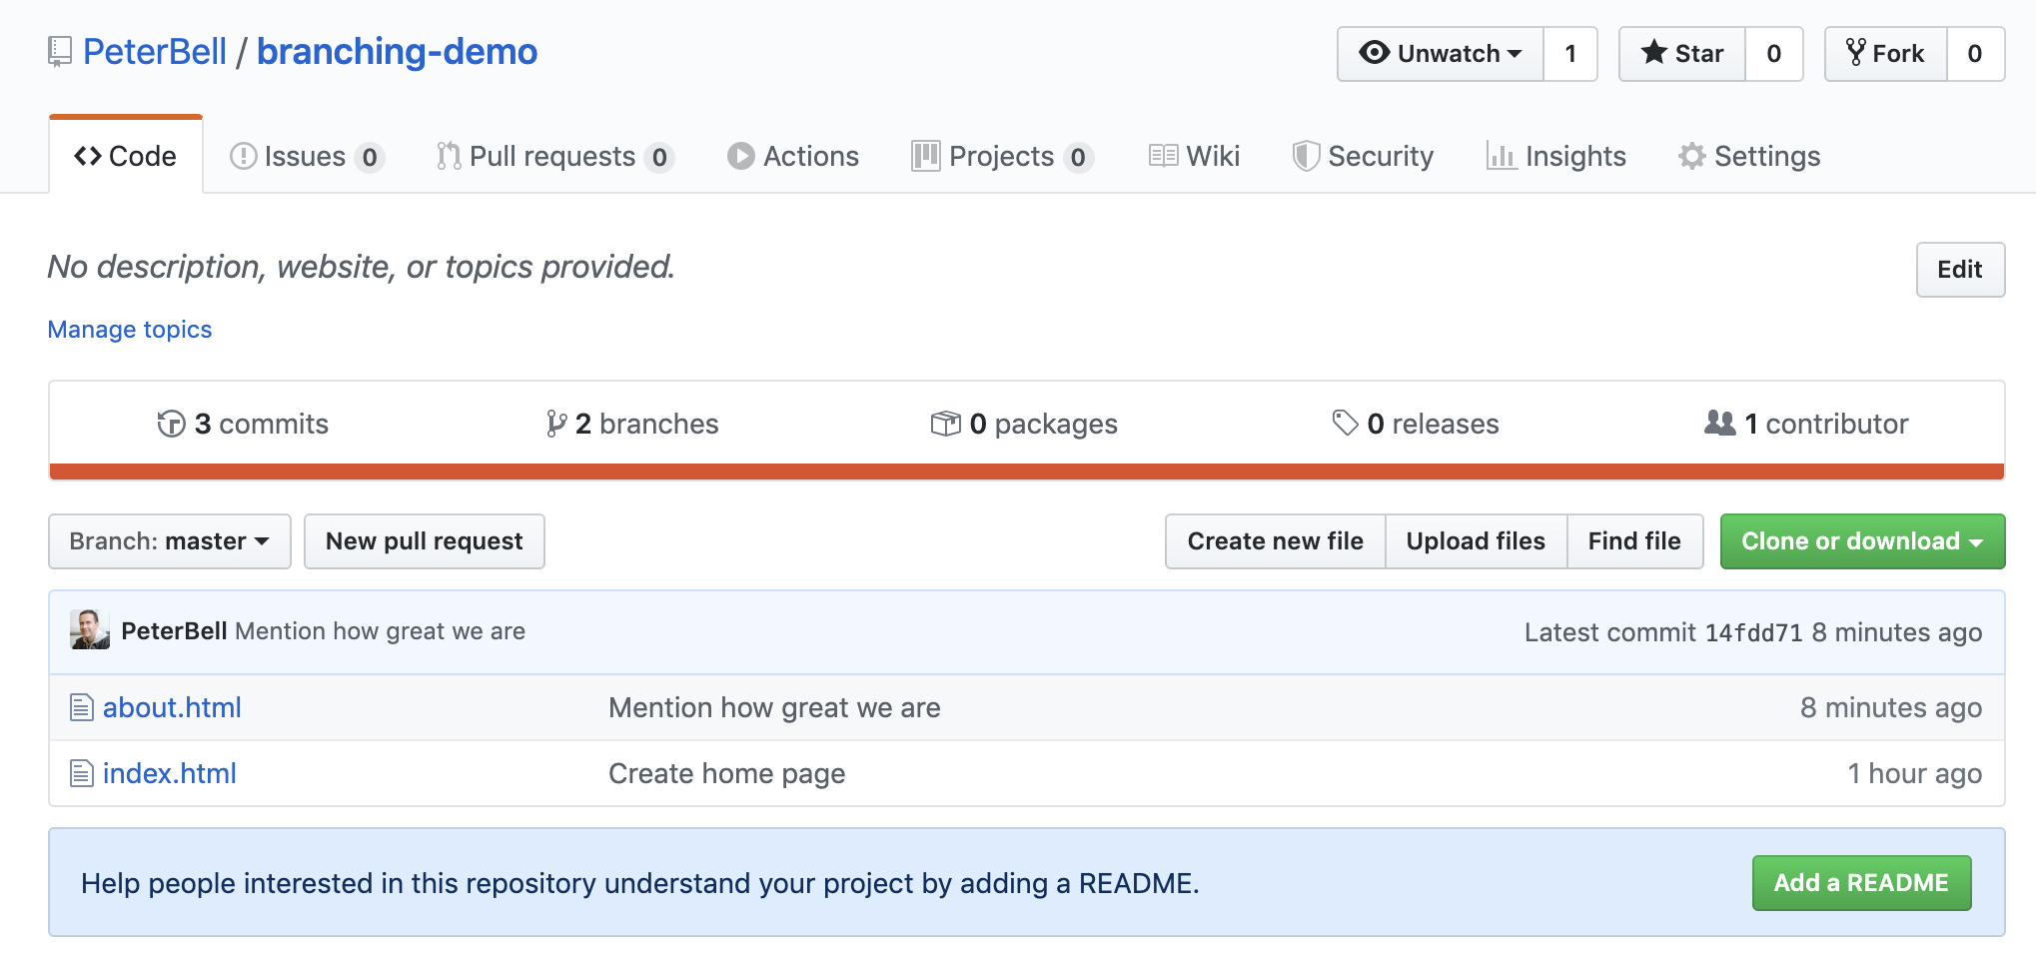Click the contributor people icon
The height and width of the screenshot is (961, 2036).
1720,424
